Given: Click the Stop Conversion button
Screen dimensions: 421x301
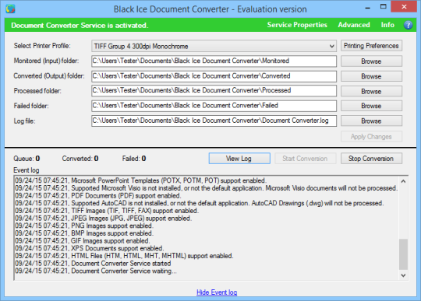Looking at the screenshot, I should click(x=371, y=159).
